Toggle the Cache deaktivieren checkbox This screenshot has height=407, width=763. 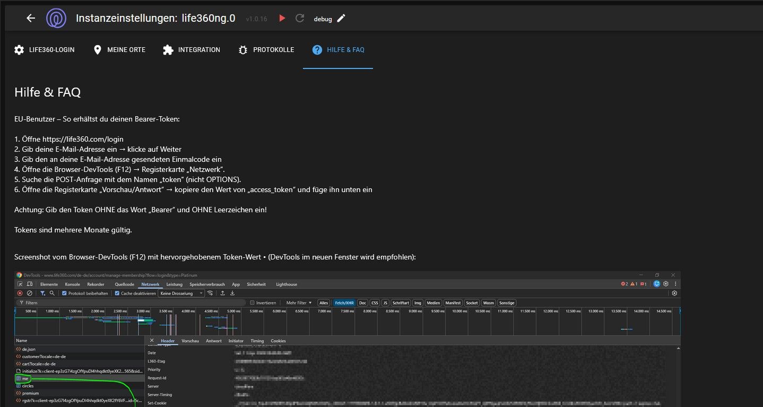coord(118,293)
